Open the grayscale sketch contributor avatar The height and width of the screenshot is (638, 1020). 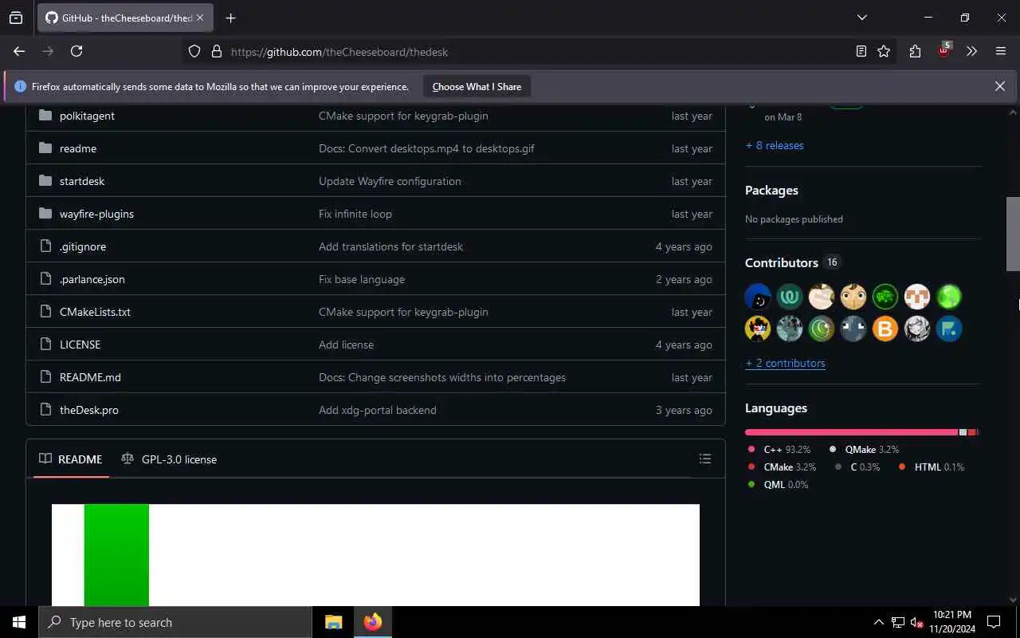click(917, 329)
